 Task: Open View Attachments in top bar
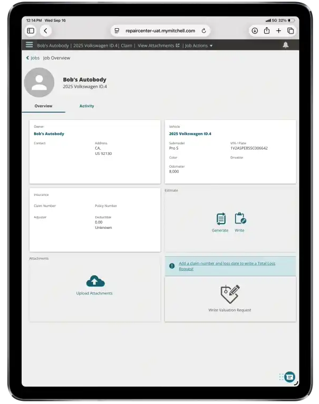(156, 46)
